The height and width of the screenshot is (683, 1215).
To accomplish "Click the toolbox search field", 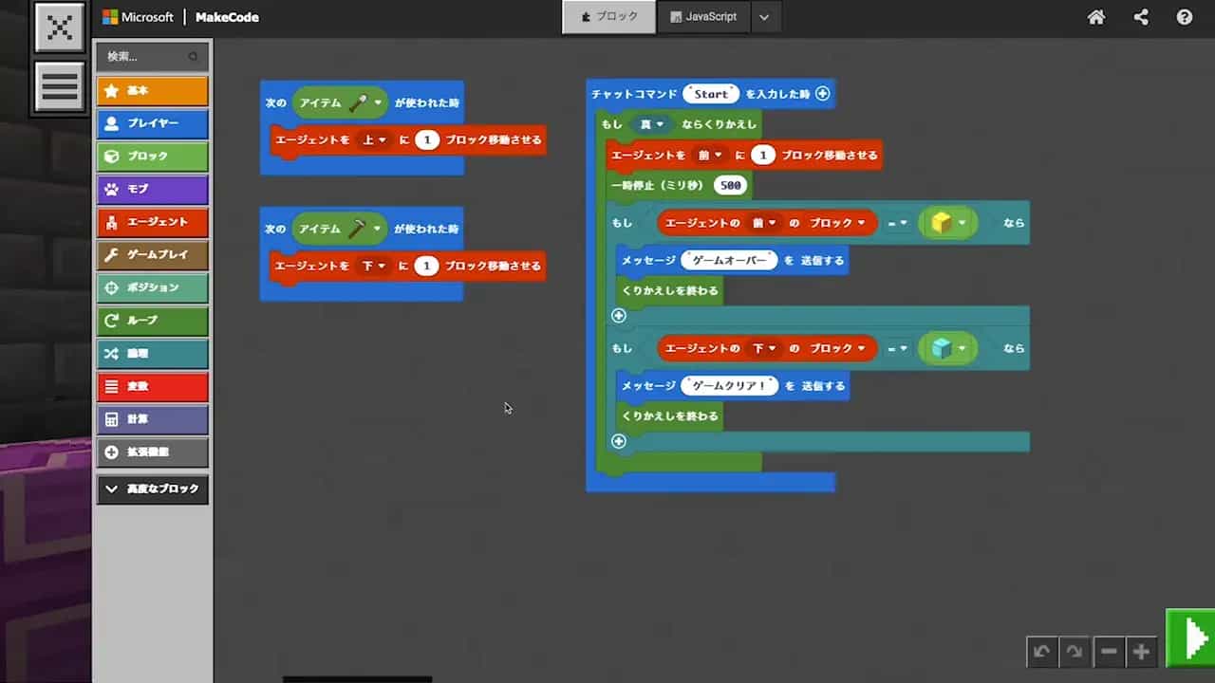I will tap(147, 57).
